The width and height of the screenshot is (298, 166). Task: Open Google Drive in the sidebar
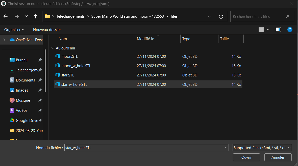(24, 120)
